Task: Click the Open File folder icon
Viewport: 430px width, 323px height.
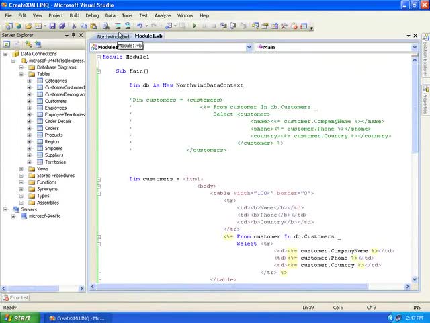Action: pos(28,26)
